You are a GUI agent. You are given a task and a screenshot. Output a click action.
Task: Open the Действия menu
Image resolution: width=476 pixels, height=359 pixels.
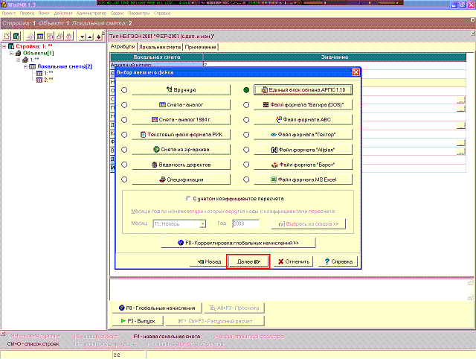click(63, 13)
